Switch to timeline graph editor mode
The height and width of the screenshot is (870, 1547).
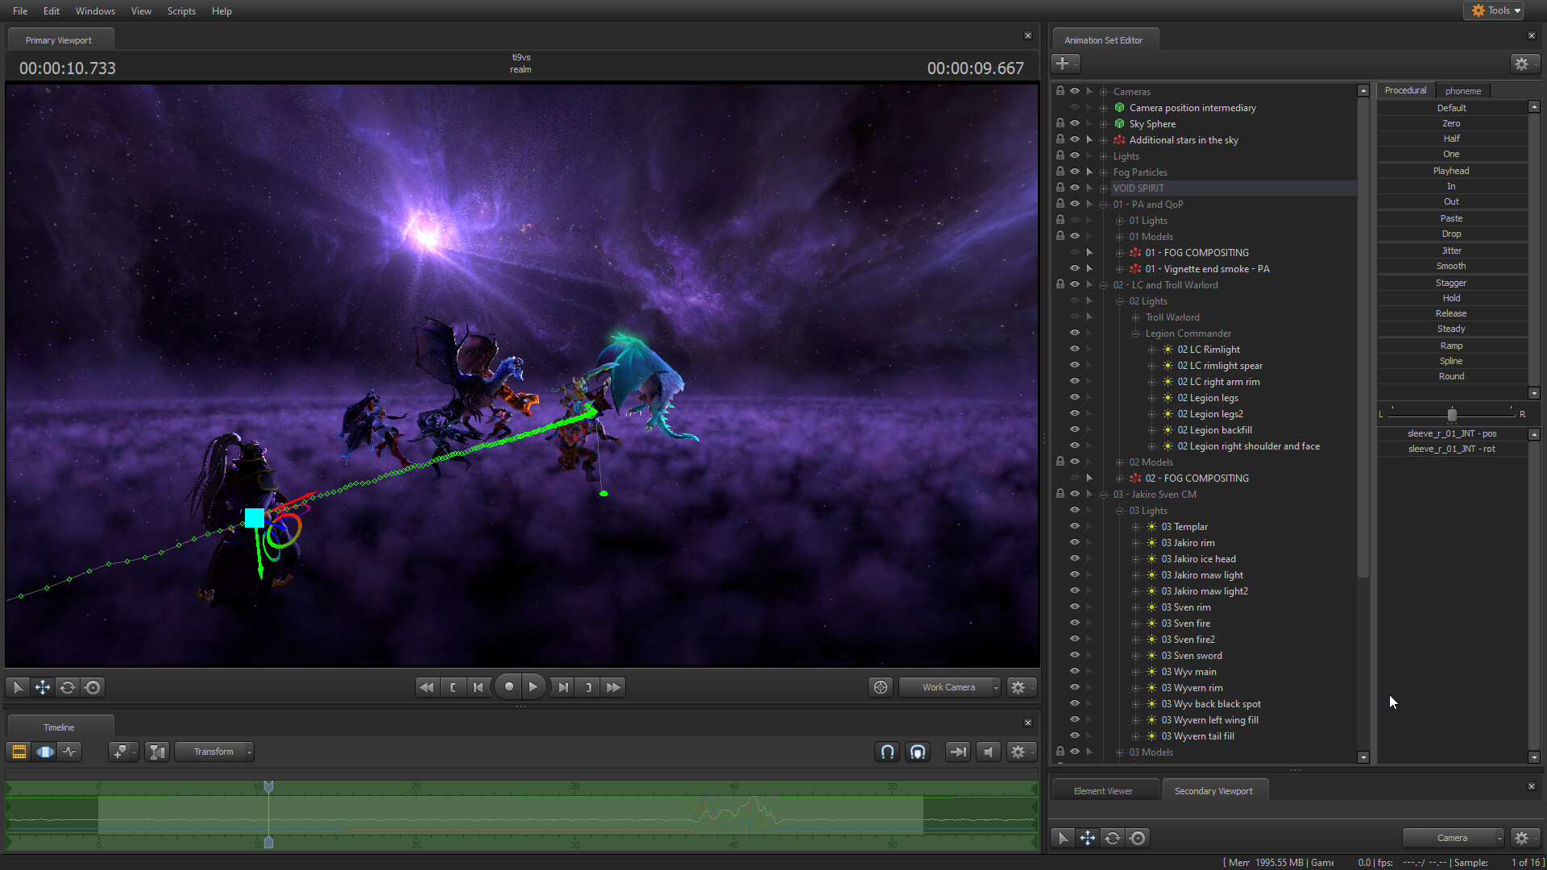70,752
